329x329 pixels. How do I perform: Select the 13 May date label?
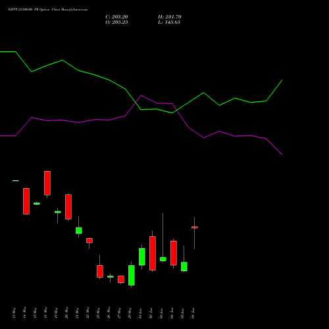14,313
